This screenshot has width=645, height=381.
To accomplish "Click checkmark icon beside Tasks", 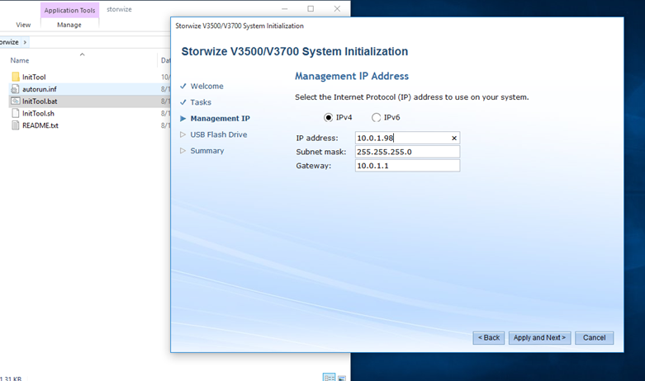I will point(183,102).
